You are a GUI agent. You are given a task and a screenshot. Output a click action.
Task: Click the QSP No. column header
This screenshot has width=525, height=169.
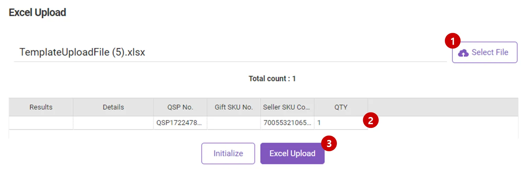pos(180,107)
